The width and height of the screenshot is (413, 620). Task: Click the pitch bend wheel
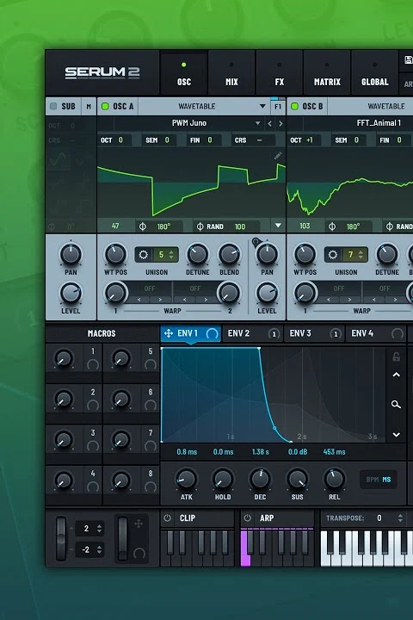pos(61,538)
